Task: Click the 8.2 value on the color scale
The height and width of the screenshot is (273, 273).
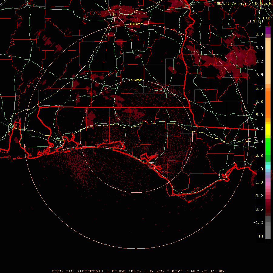Action: 259,61
